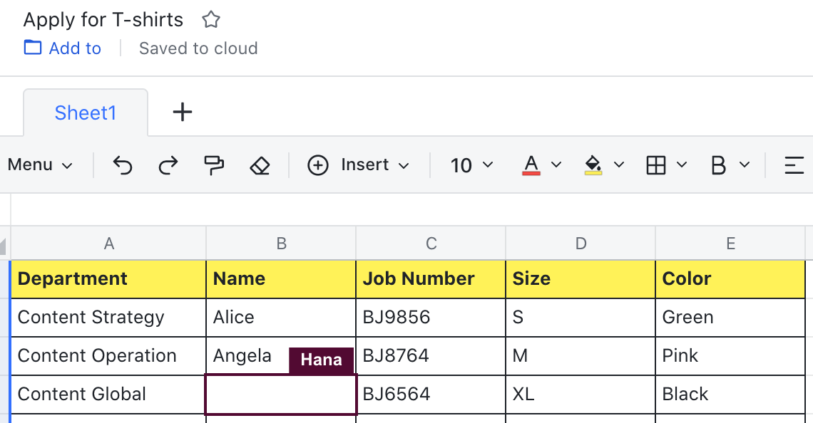This screenshot has height=423, width=813.
Task: Switch to the Sheet1 tab
Action: point(85,113)
